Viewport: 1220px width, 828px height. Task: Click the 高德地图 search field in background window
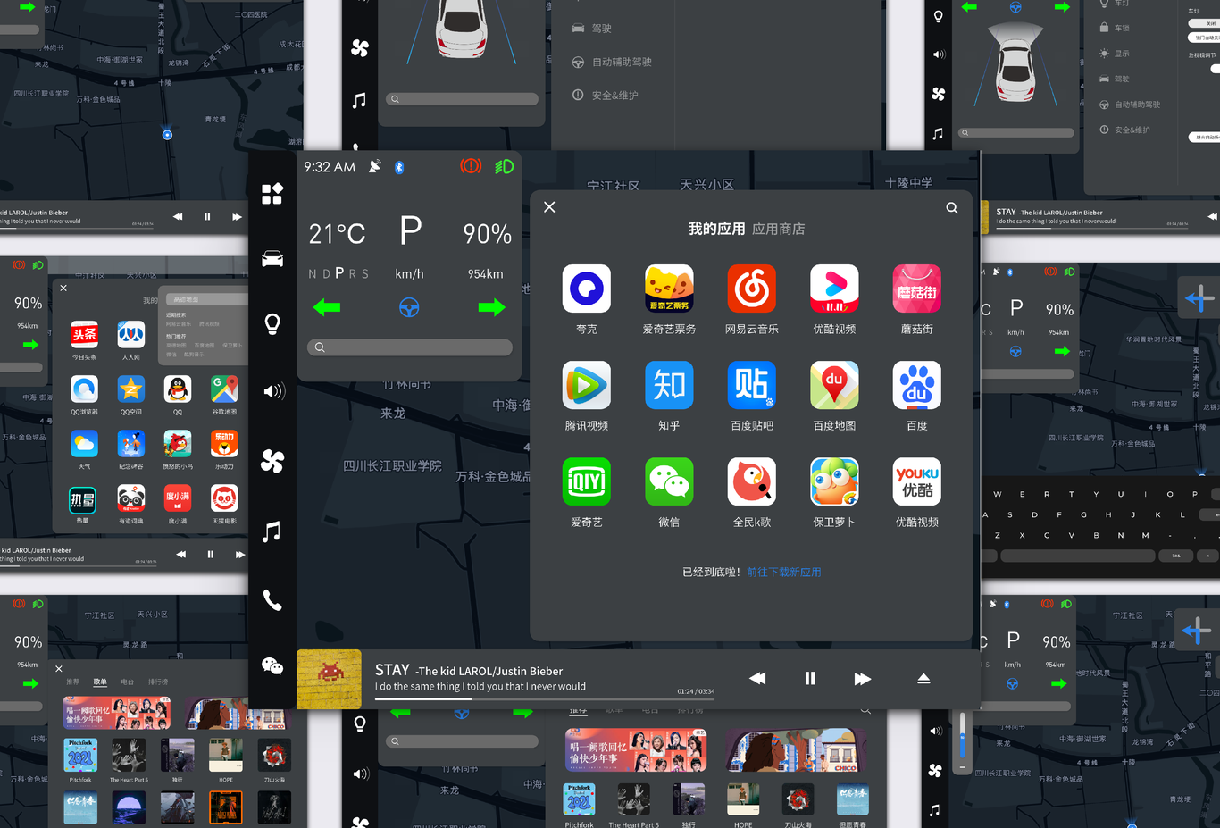[206, 299]
